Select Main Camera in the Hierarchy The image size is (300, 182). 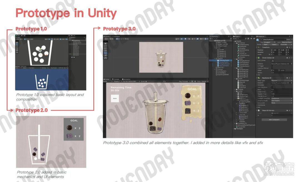click(222, 42)
